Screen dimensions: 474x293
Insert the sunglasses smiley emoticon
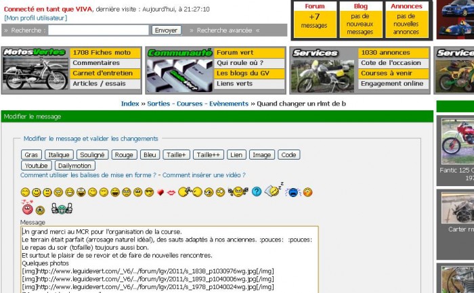(149, 192)
